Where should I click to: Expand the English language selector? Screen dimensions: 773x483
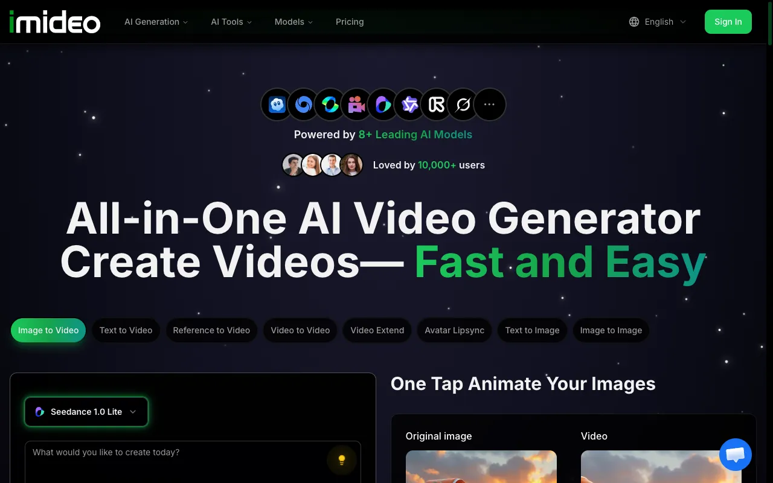click(x=658, y=22)
